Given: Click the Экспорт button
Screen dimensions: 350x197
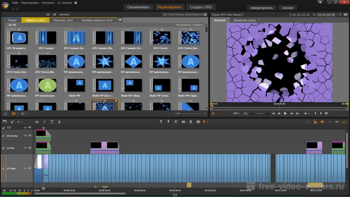Looking at the screenshot, I should point(288,8).
